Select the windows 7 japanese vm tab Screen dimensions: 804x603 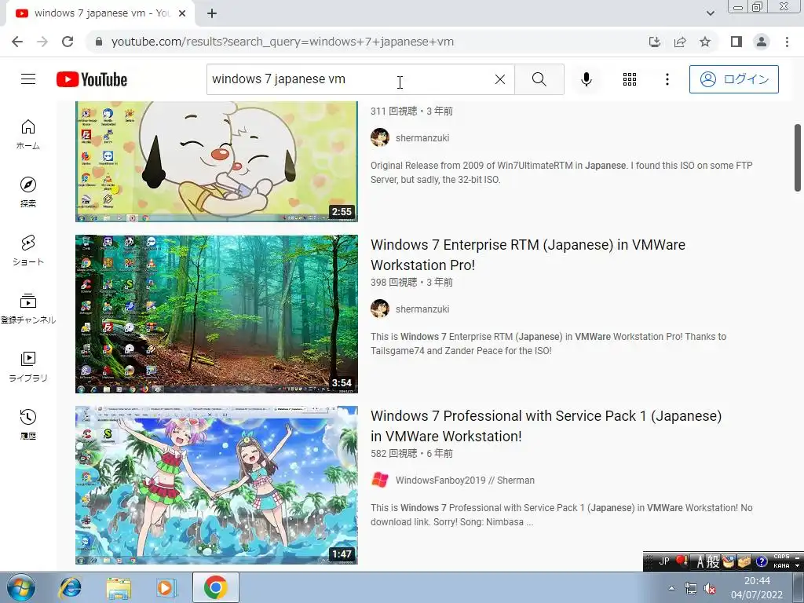point(100,13)
